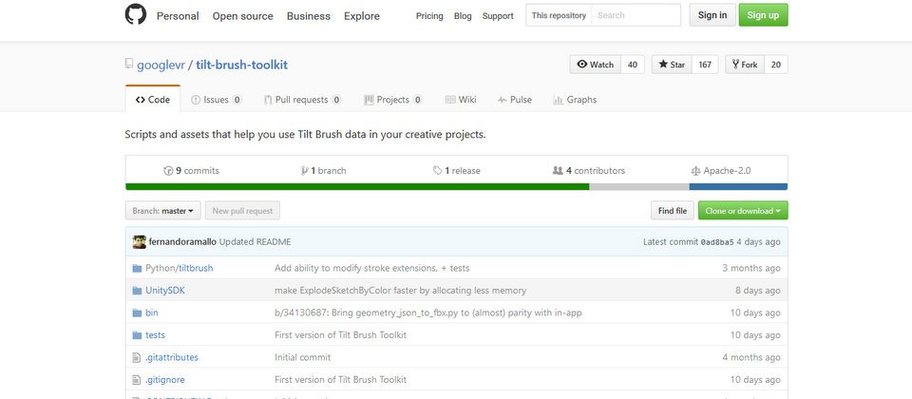
Task: Focus the repository search field
Action: (636, 15)
